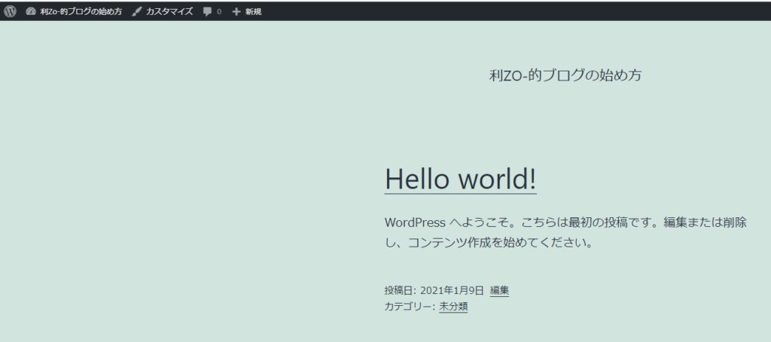
Task: Click the 投稿日 label text
Action: click(x=399, y=290)
